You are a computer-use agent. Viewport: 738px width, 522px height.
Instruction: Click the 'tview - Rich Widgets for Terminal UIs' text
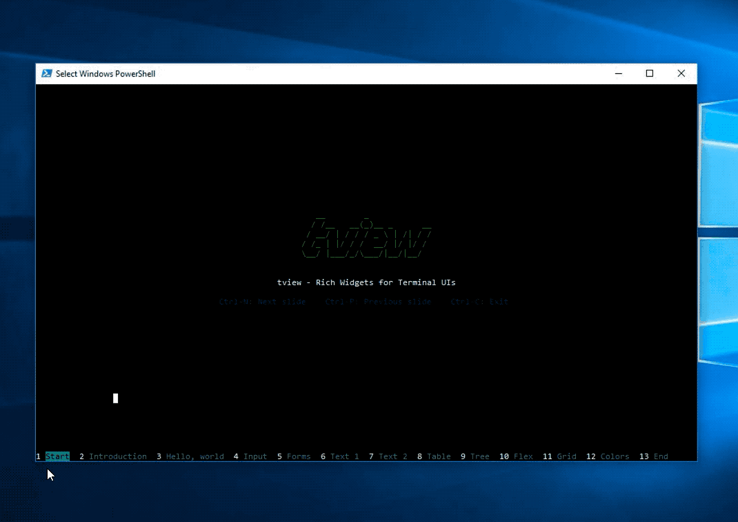click(x=366, y=282)
